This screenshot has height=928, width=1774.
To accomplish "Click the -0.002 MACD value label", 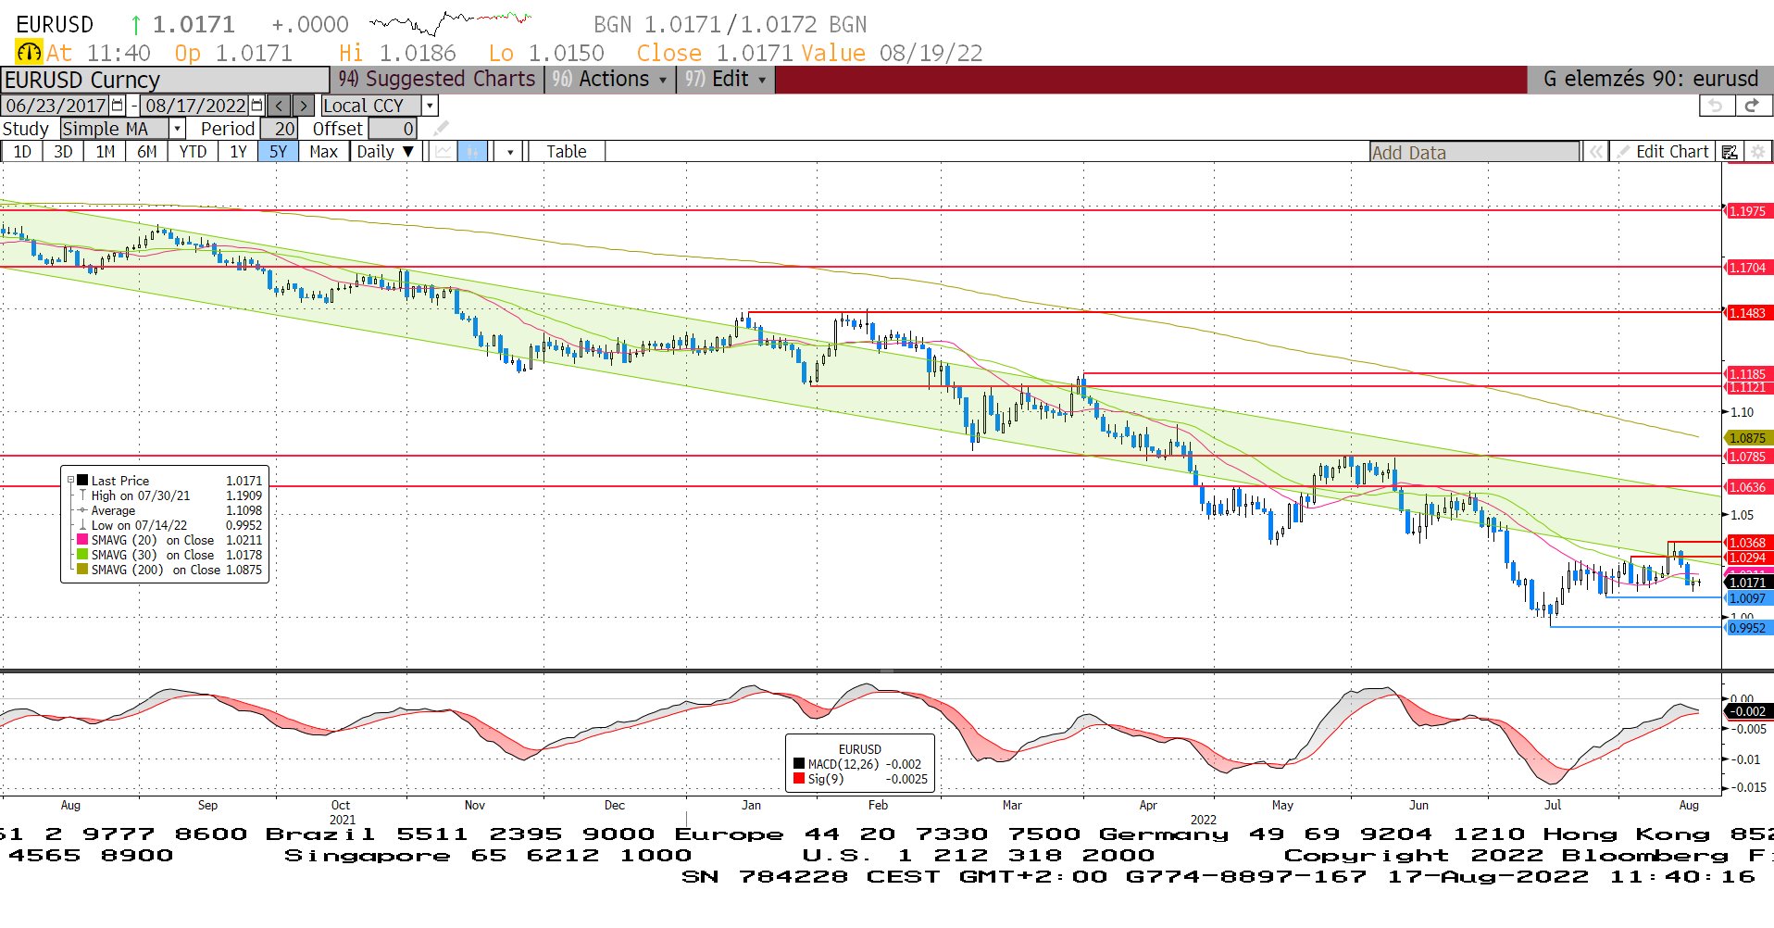I will pos(1749,711).
